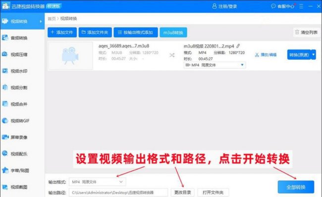Click the source file name aqes_36689.aqes...7.m3u8
The height and width of the screenshot is (197, 322).
(x=124, y=46)
